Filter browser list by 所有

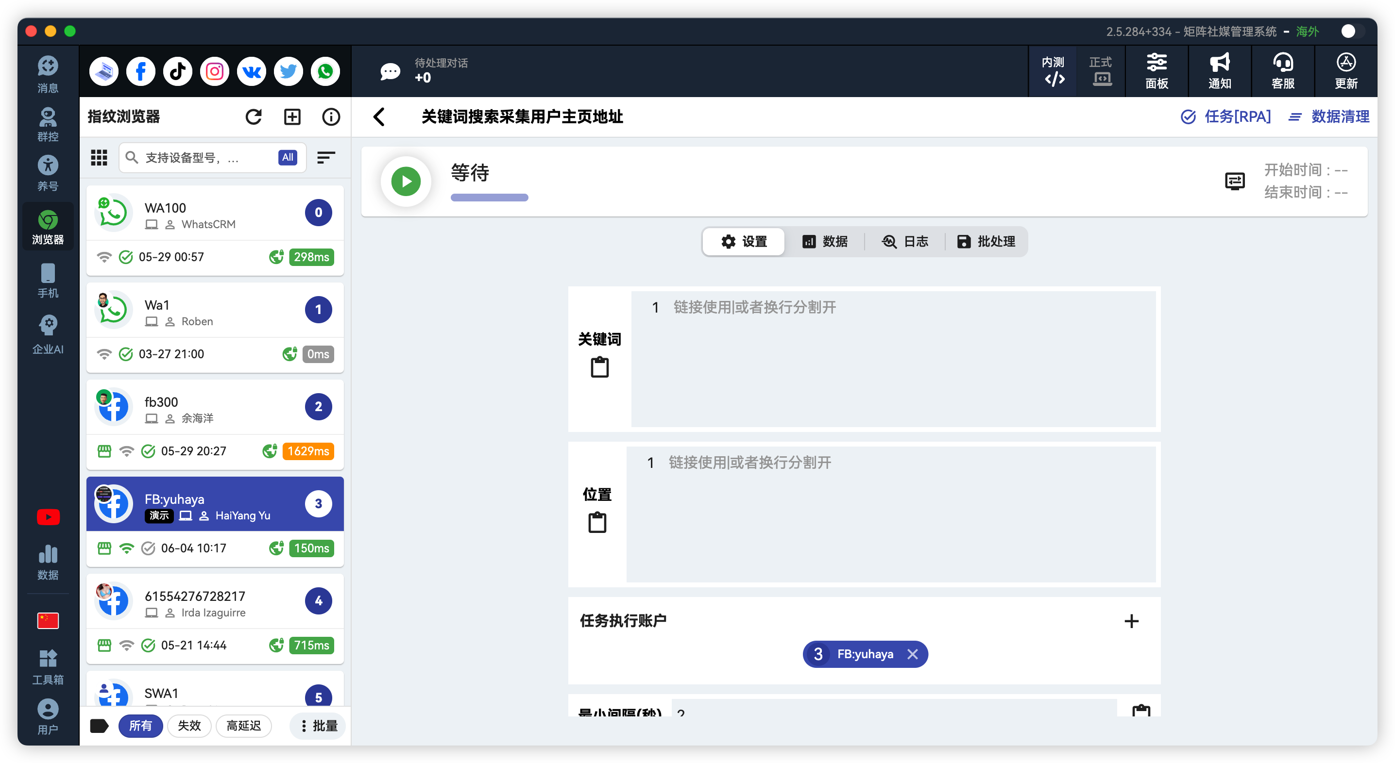[x=140, y=726]
